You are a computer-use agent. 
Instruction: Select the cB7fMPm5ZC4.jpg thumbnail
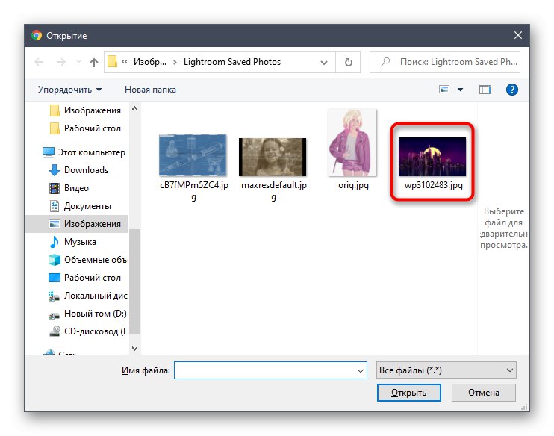193,155
